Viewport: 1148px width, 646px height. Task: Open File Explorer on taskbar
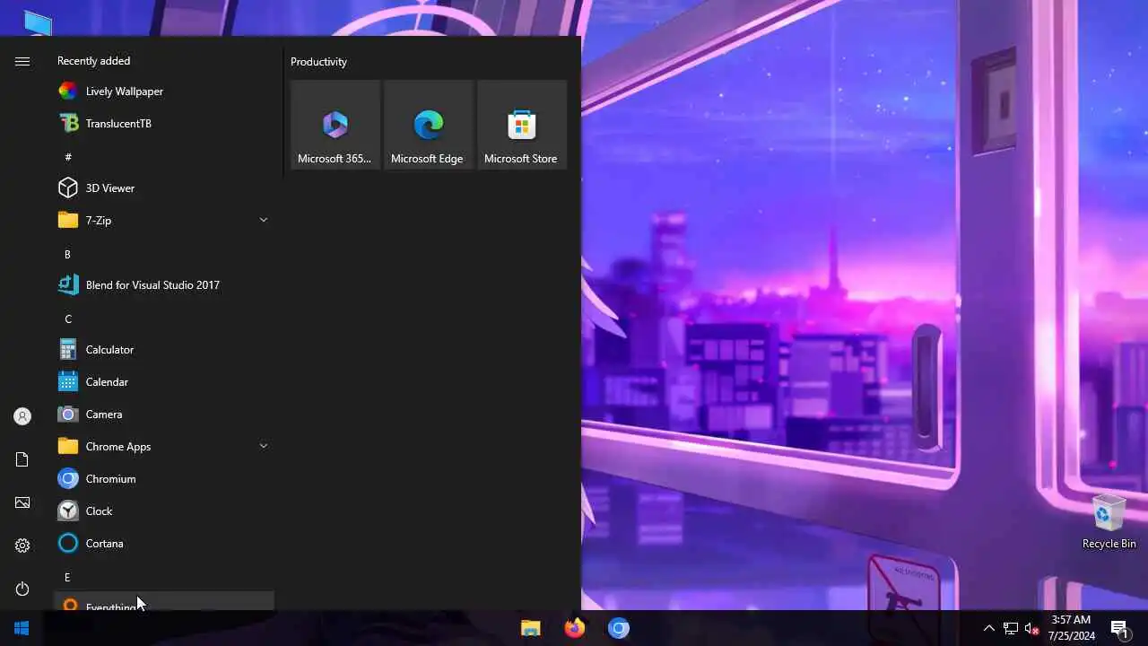point(531,628)
